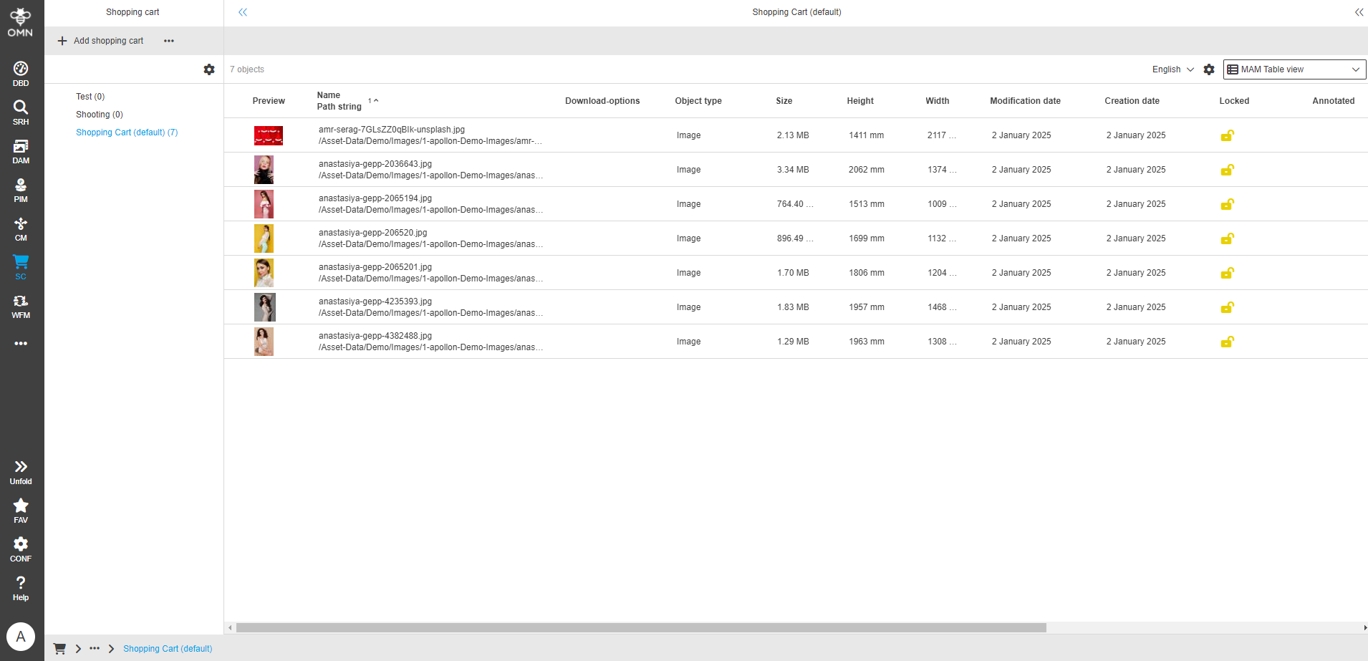The height and width of the screenshot is (661, 1368).
Task: Open FAV favorites in sidebar
Action: [x=21, y=511]
